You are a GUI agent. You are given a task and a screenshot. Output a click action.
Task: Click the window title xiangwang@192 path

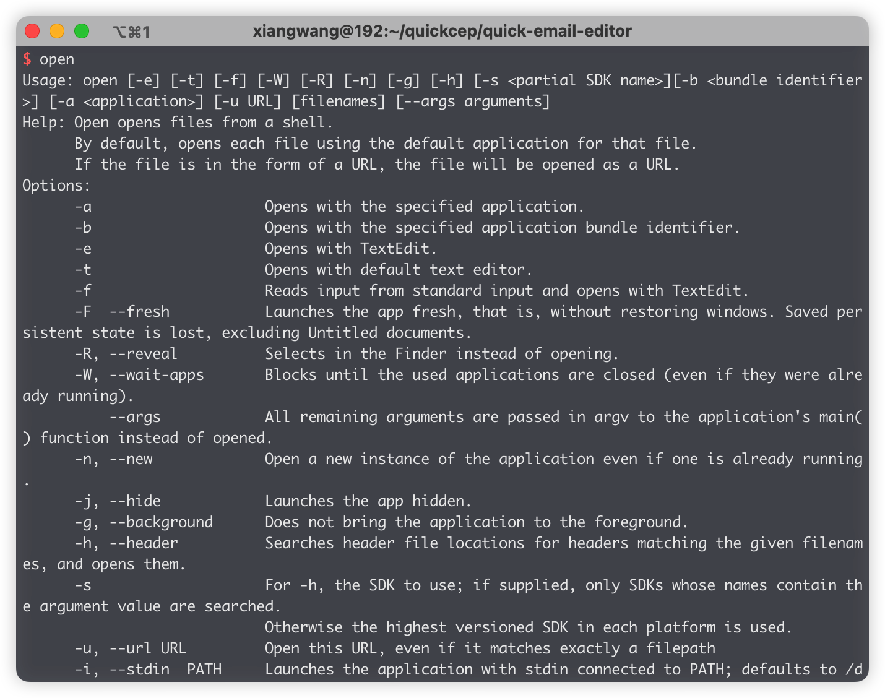coord(442,31)
